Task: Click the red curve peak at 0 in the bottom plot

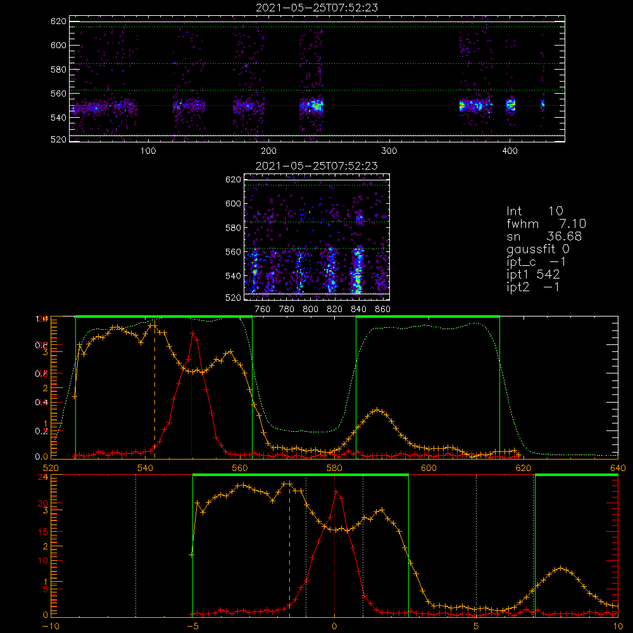Action: (x=336, y=491)
